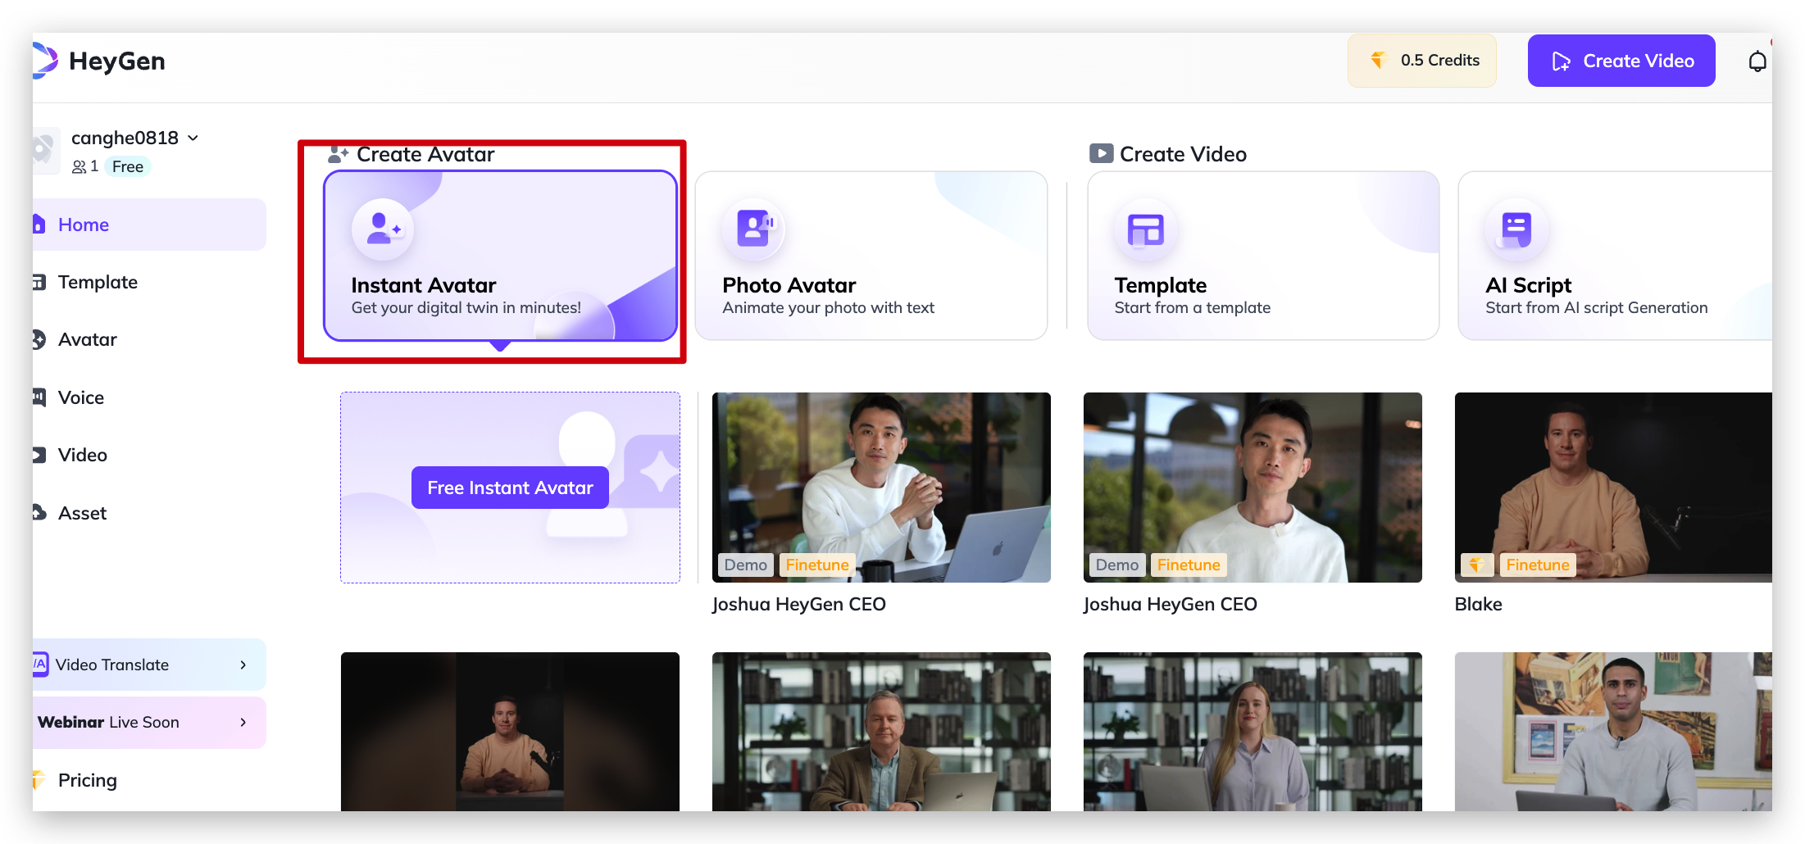Open man in grey sweater avatar thumbnail
The image size is (1805, 844).
[1613, 732]
